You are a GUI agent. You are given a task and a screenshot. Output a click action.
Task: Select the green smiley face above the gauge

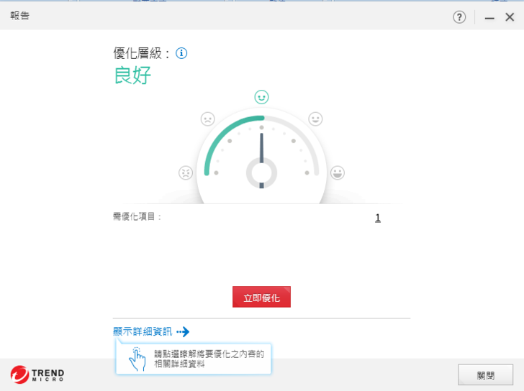click(x=261, y=97)
